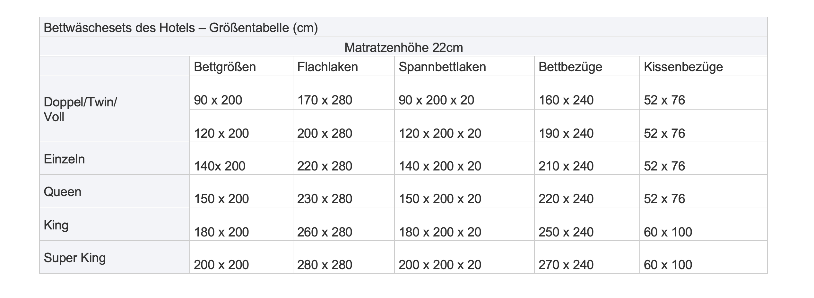Select the "Doppel/Twin/Voll" row label
Screen dimensions: 814x298
[x=80, y=109]
